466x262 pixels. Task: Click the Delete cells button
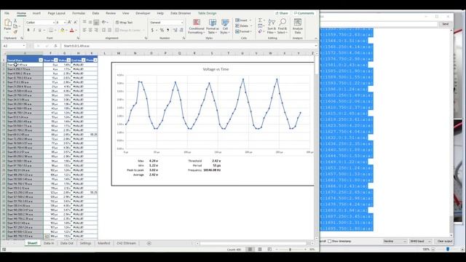[x=243, y=26]
